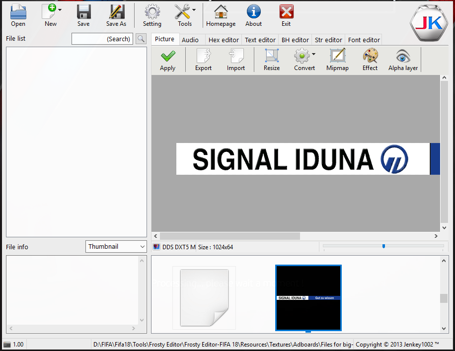Open the Thumbnail view dropdown
The width and height of the screenshot is (455, 351).
pos(116,247)
